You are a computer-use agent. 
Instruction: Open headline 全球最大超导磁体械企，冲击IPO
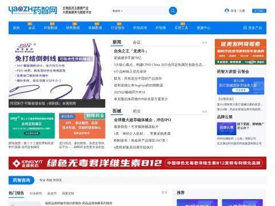(142, 120)
